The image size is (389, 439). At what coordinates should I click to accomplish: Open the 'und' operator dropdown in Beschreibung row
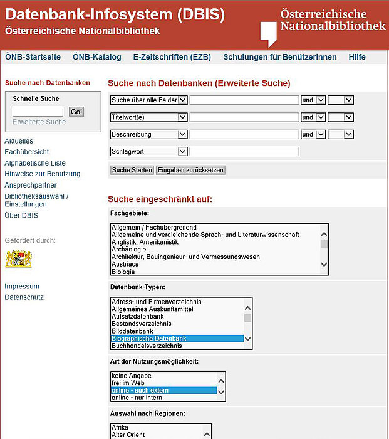pyautogui.click(x=313, y=134)
